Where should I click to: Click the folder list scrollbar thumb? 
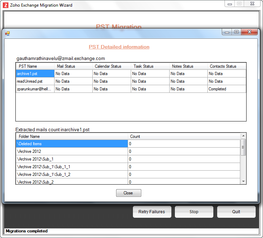coord(243,147)
